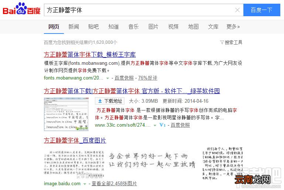Click fonts.mobanwang.com URL link

tap(73, 78)
